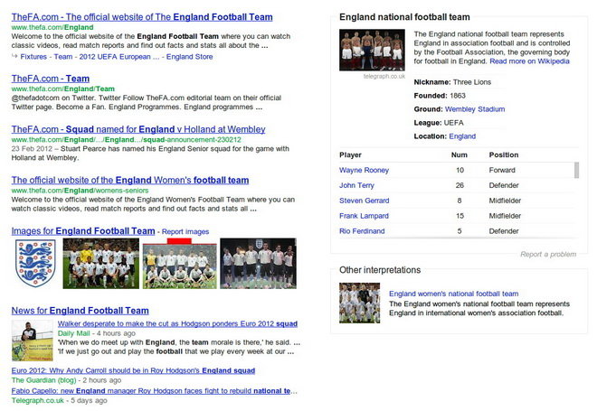Image resolution: width=597 pixels, height=411 pixels.
Task: Click the Telegraph.co.uk source label
Action: (38, 400)
